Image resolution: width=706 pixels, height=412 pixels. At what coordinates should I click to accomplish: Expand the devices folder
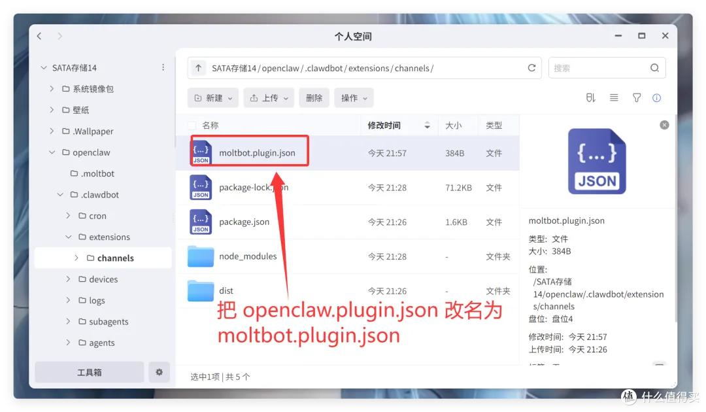(69, 279)
